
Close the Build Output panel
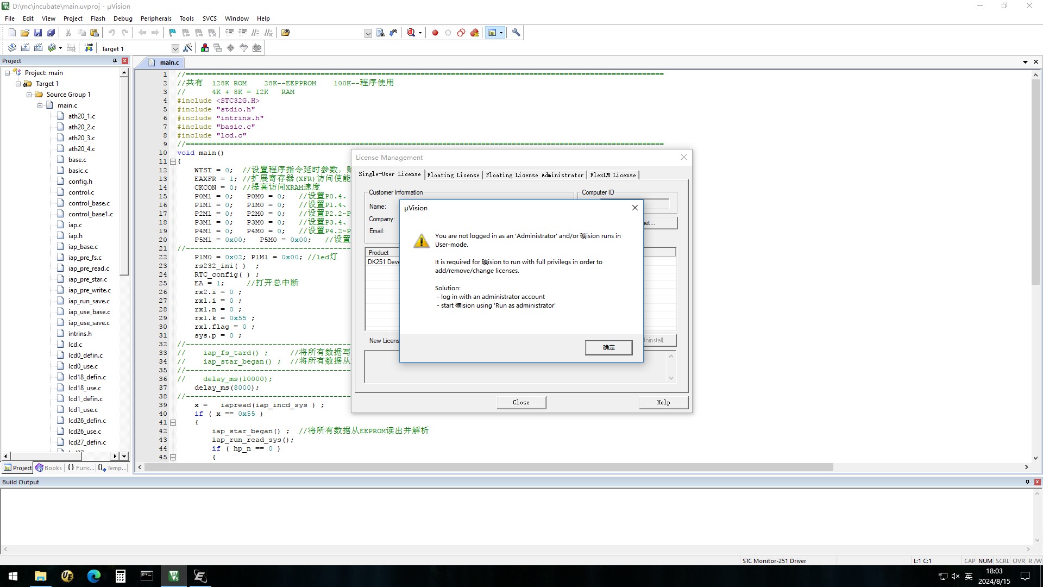(x=1037, y=482)
